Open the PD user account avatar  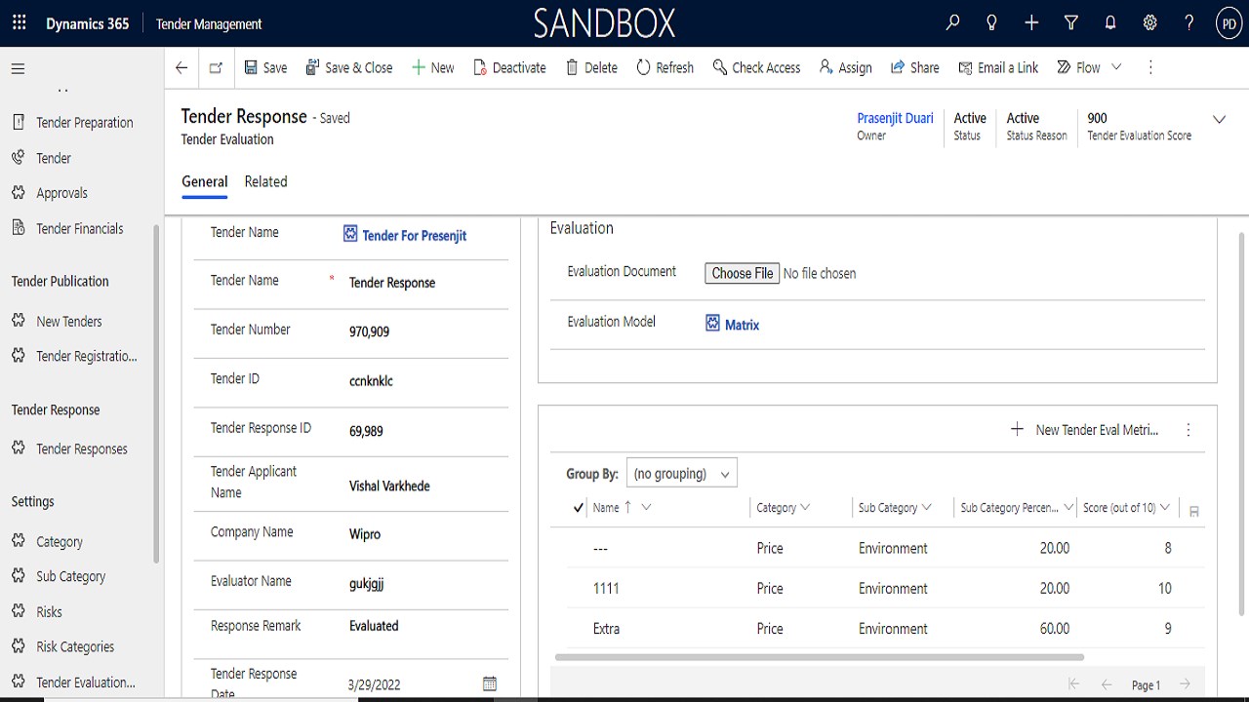pyautogui.click(x=1229, y=23)
